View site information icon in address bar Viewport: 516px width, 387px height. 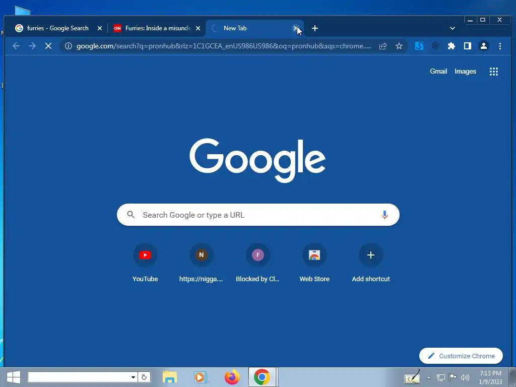(x=69, y=46)
